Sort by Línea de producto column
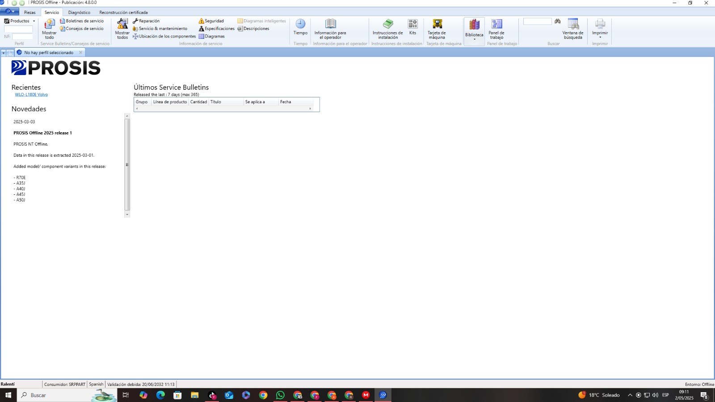715x402 pixels. pyautogui.click(x=170, y=102)
